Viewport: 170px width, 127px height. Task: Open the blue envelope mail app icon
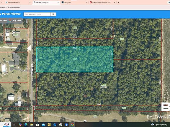55,125
